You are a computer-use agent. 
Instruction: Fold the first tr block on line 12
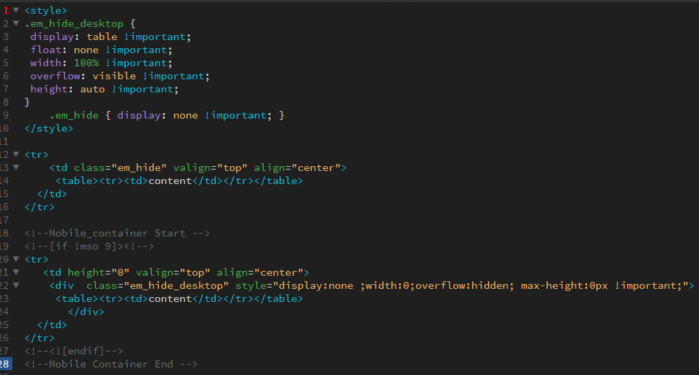(x=16, y=154)
